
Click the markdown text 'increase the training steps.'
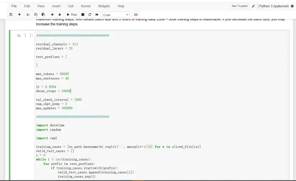tap(57, 24)
